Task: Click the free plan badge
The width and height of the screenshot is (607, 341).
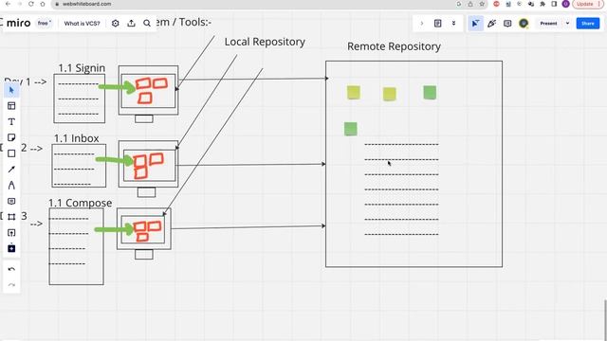Action: tap(44, 23)
